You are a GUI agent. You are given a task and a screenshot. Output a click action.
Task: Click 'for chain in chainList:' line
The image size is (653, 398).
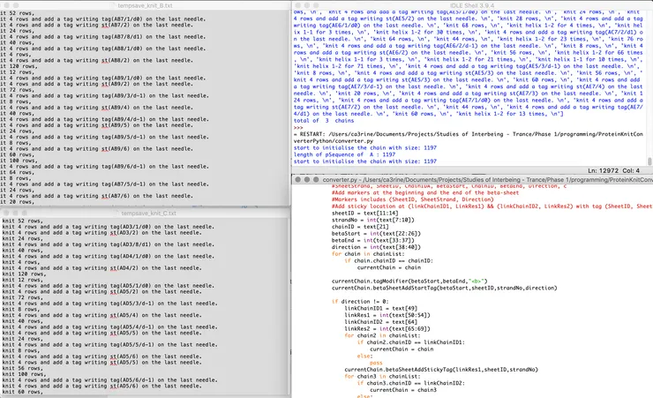368,254
